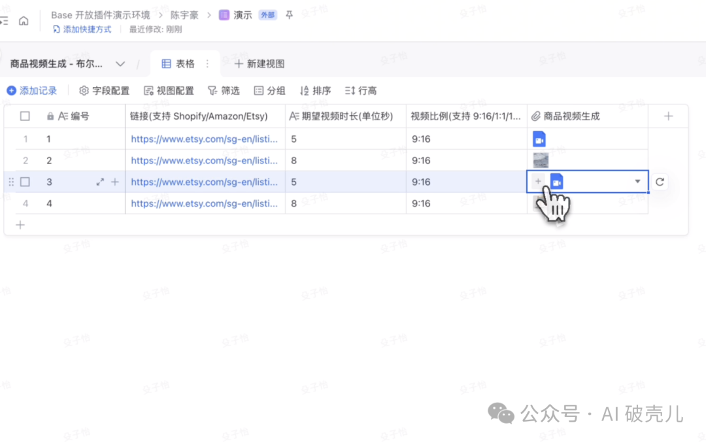This screenshot has height=442, width=706.
Task: Check the row 3 selection checkbox
Action: 25,182
